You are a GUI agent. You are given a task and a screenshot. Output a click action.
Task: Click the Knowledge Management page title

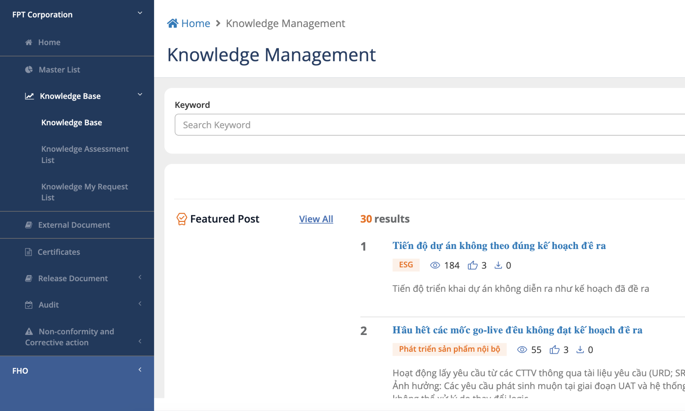[x=271, y=55]
